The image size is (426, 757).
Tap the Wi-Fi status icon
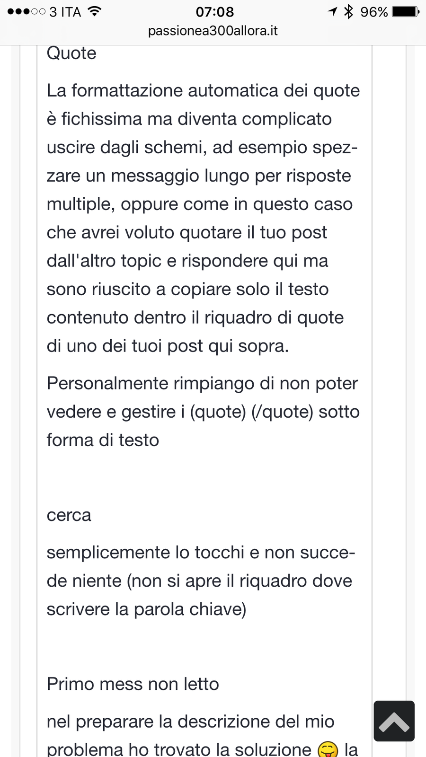(95, 11)
